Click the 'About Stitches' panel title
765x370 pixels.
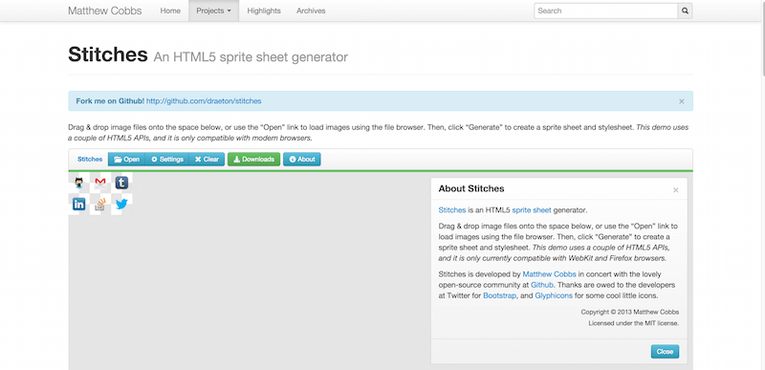coord(471,188)
